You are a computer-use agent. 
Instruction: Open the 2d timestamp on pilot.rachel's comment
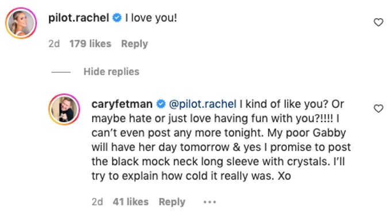pyautogui.click(x=54, y=44)
